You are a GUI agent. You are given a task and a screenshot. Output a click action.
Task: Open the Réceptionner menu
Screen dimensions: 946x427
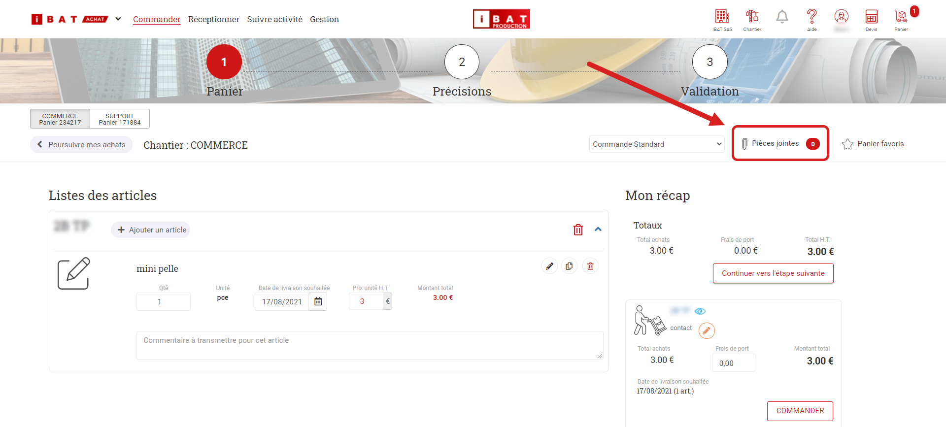[x=213, y=19]
